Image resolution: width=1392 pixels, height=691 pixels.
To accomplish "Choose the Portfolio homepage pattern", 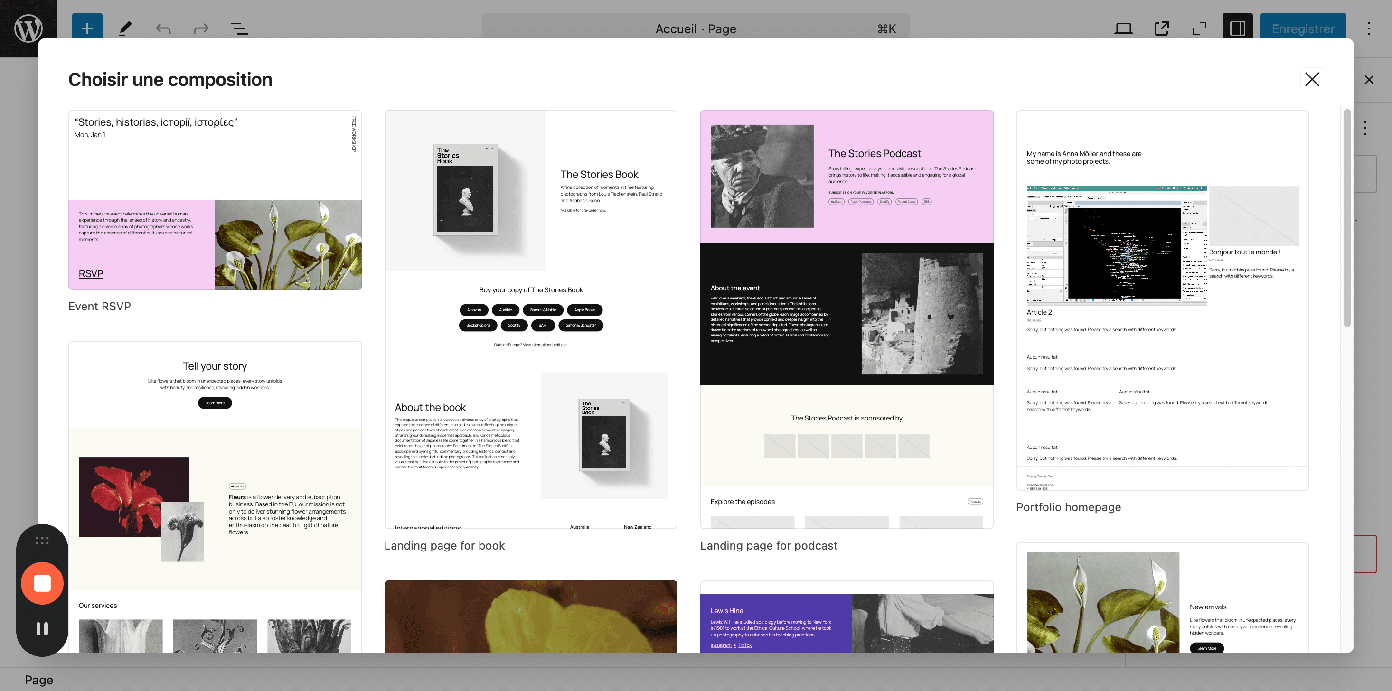I will pyautogui.click(x=1162, y=300).
